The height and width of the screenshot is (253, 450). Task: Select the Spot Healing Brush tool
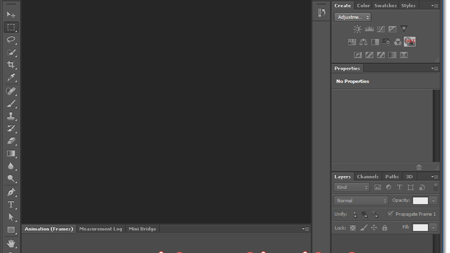(x=11, y=91)
